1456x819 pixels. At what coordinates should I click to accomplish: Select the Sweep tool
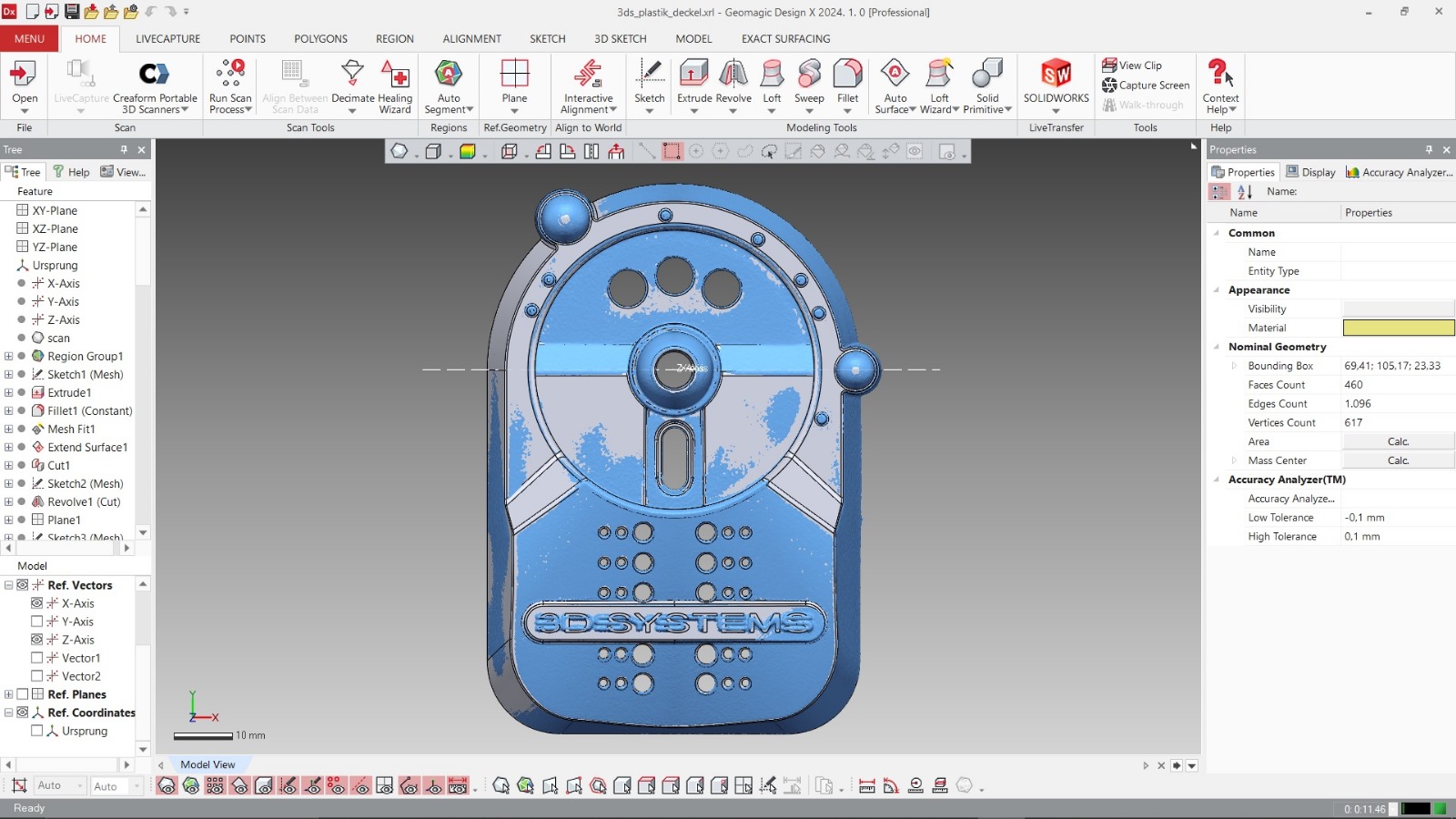tap(809, 86)
